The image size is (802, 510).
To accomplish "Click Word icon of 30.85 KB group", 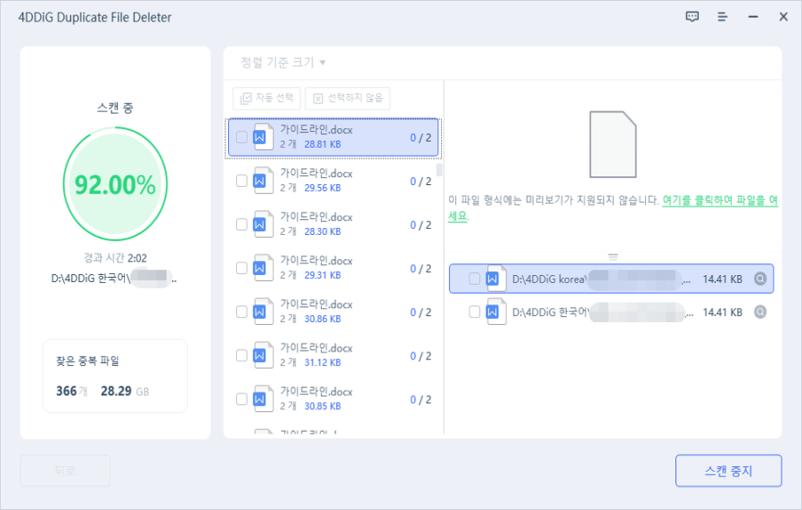I will pyautogui.click(x=264, y=399).
